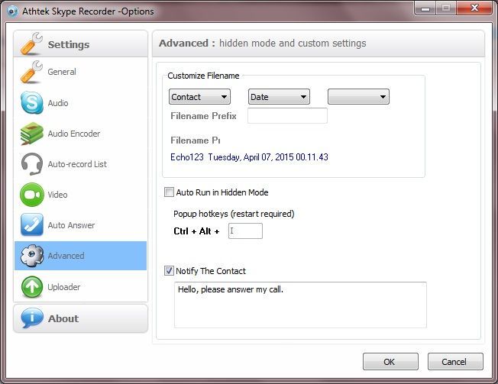
Task: Click the green Video camera icon
Action: point(32,195)
